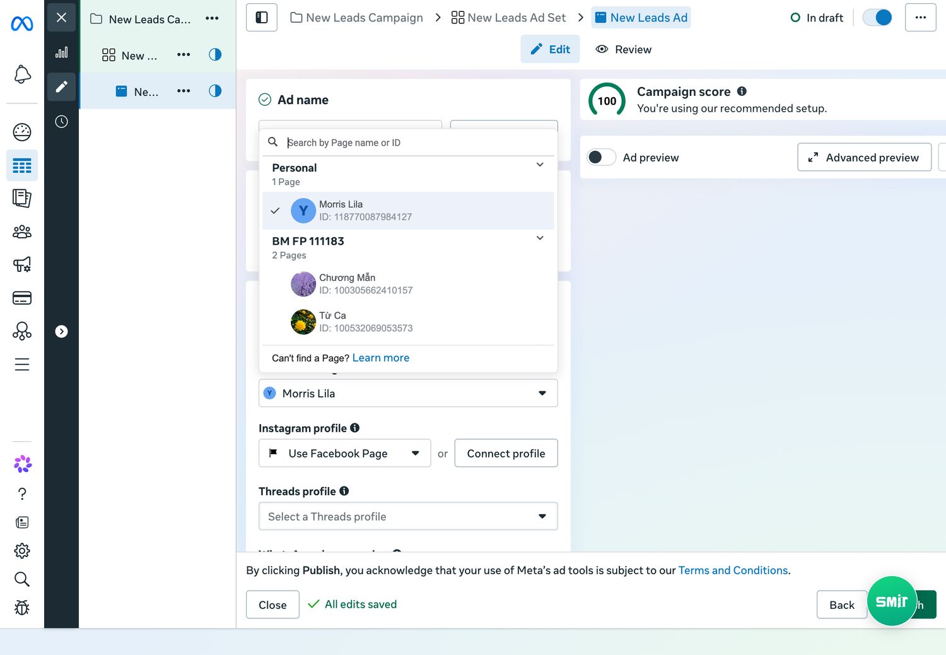Open advertising settings megaphone icon
The width and height of the screenshot is (946, 655).
[x=22, y=264]
